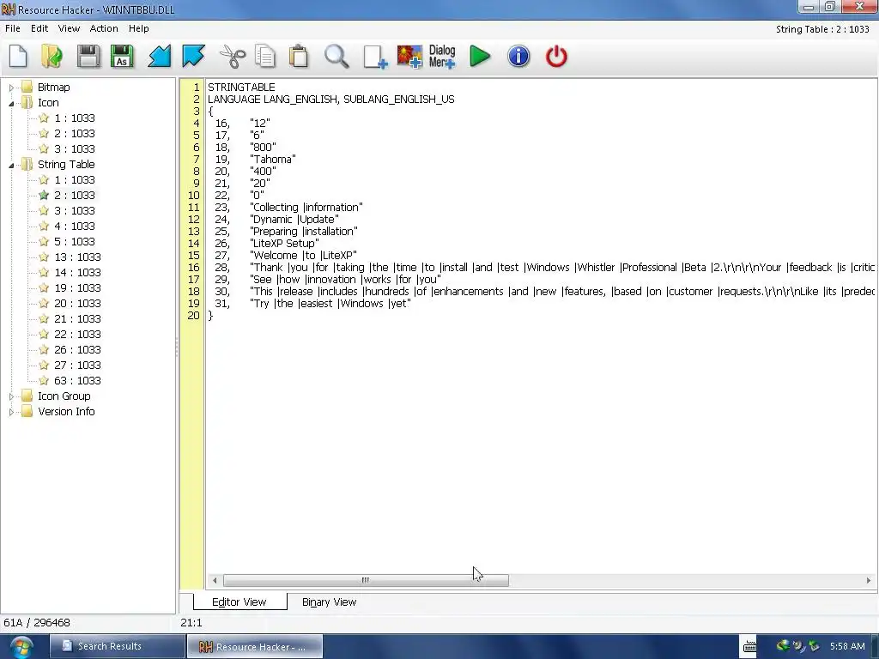
Task: Click the 5:58 AM system clock
Action: 847,646
